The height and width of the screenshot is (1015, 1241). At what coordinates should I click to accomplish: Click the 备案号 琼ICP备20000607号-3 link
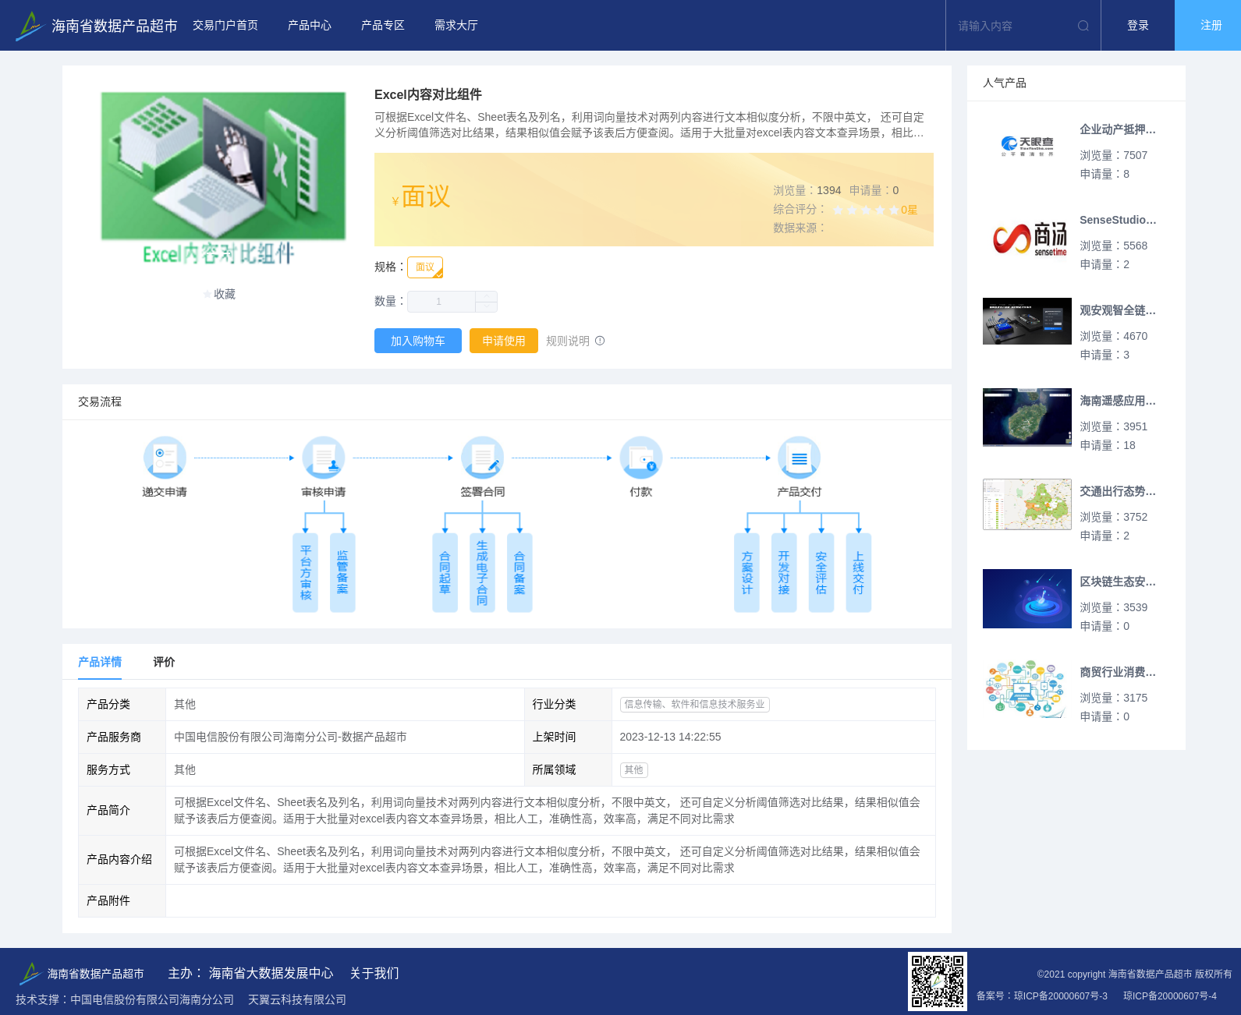pyautogui.click(x=1042, y=996)
